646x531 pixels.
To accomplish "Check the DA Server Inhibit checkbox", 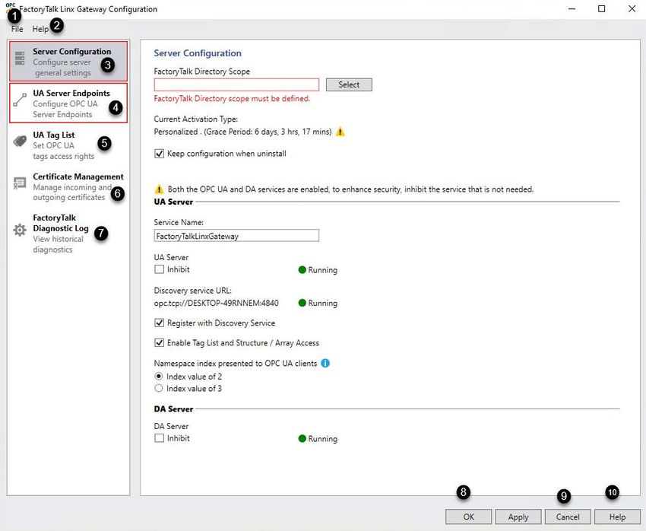I will [159, 438].
